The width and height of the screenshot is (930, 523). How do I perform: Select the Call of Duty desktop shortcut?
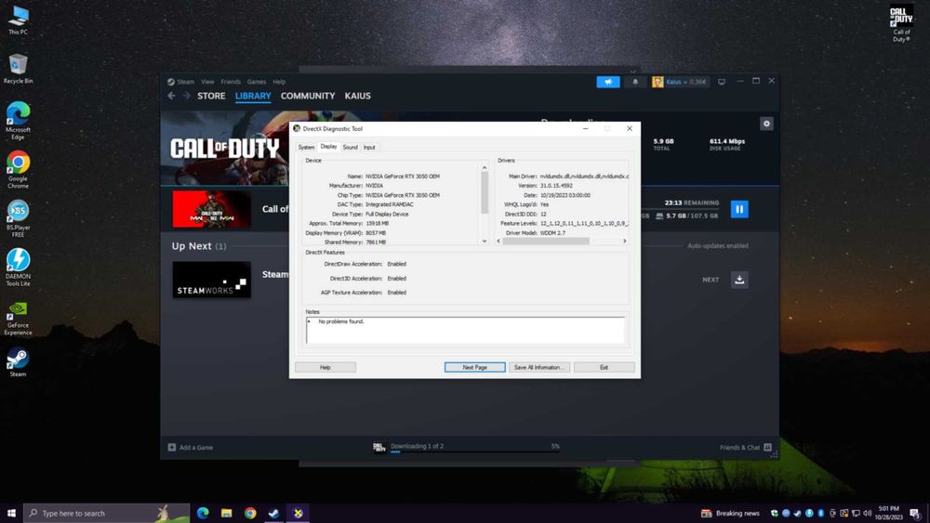901,23
